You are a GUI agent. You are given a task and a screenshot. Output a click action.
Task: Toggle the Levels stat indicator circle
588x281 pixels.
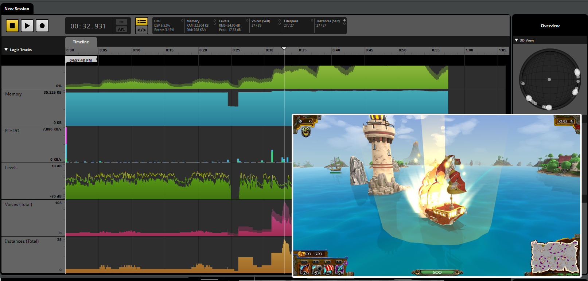coord(247,20)
